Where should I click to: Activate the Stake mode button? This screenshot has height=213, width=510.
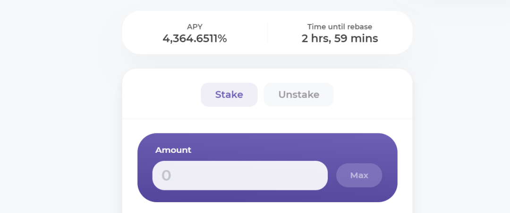point(229,95)
